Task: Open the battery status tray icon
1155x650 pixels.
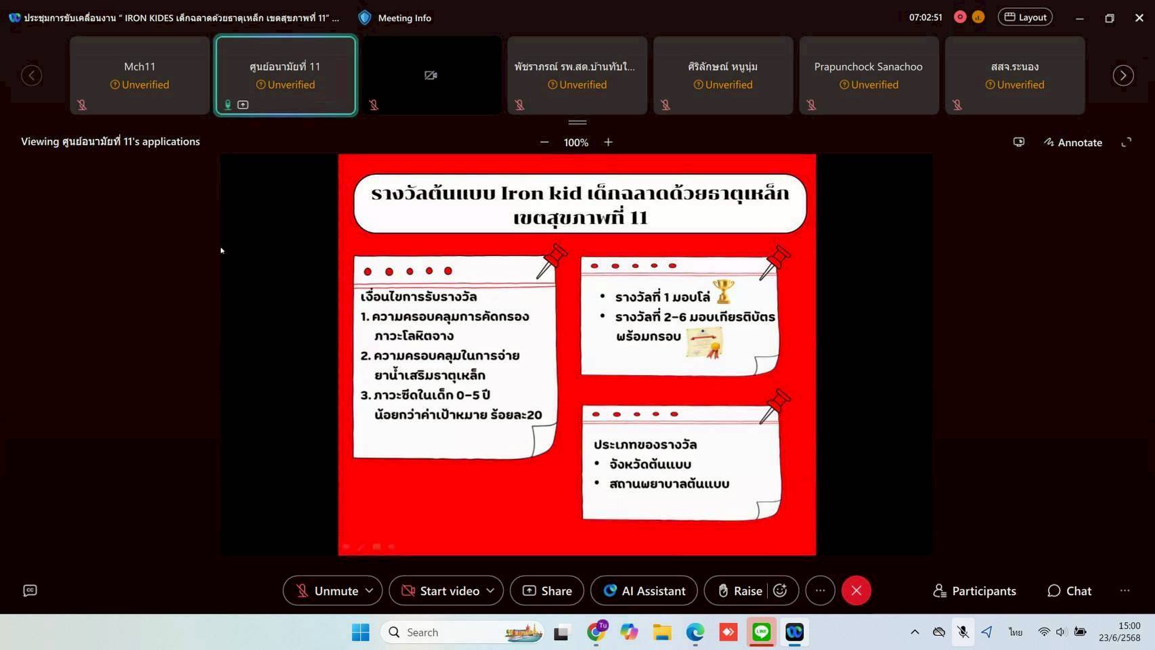Action: point(1081,632)
